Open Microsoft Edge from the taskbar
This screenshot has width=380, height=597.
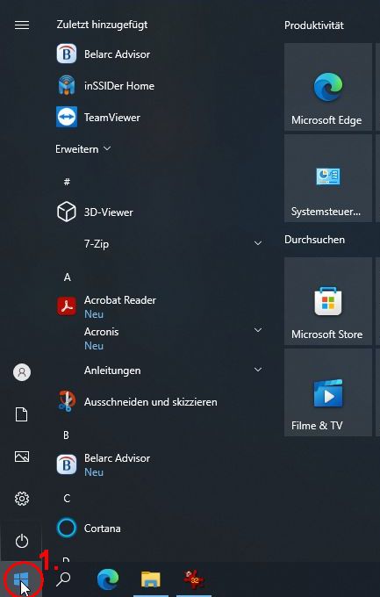[108, 579]
